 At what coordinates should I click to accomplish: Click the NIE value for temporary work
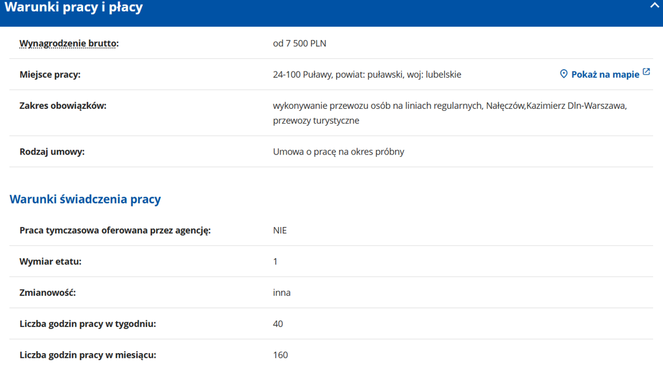tap(280, 230)
